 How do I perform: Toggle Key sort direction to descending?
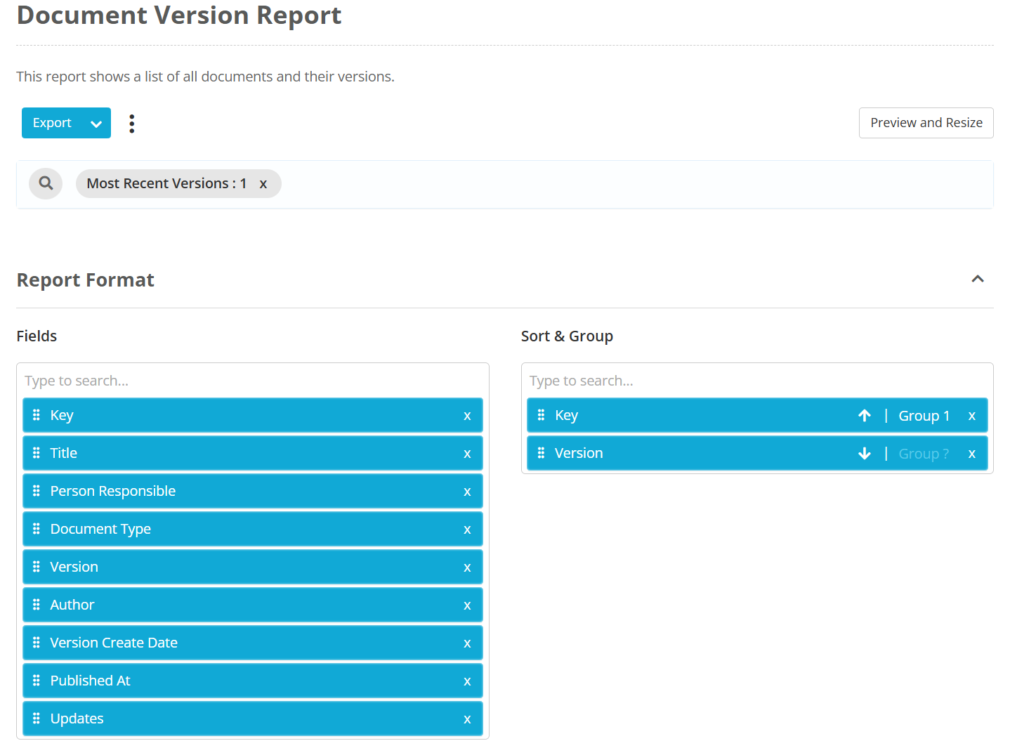point(864,415)
